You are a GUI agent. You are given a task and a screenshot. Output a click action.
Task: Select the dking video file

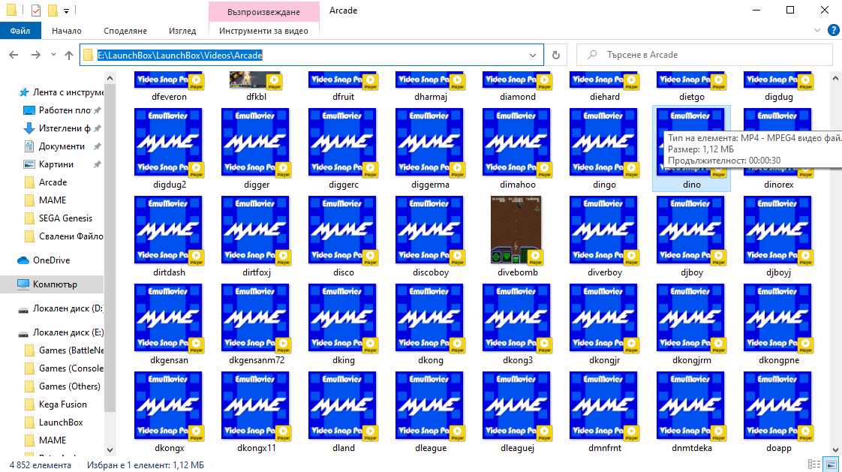343,325
